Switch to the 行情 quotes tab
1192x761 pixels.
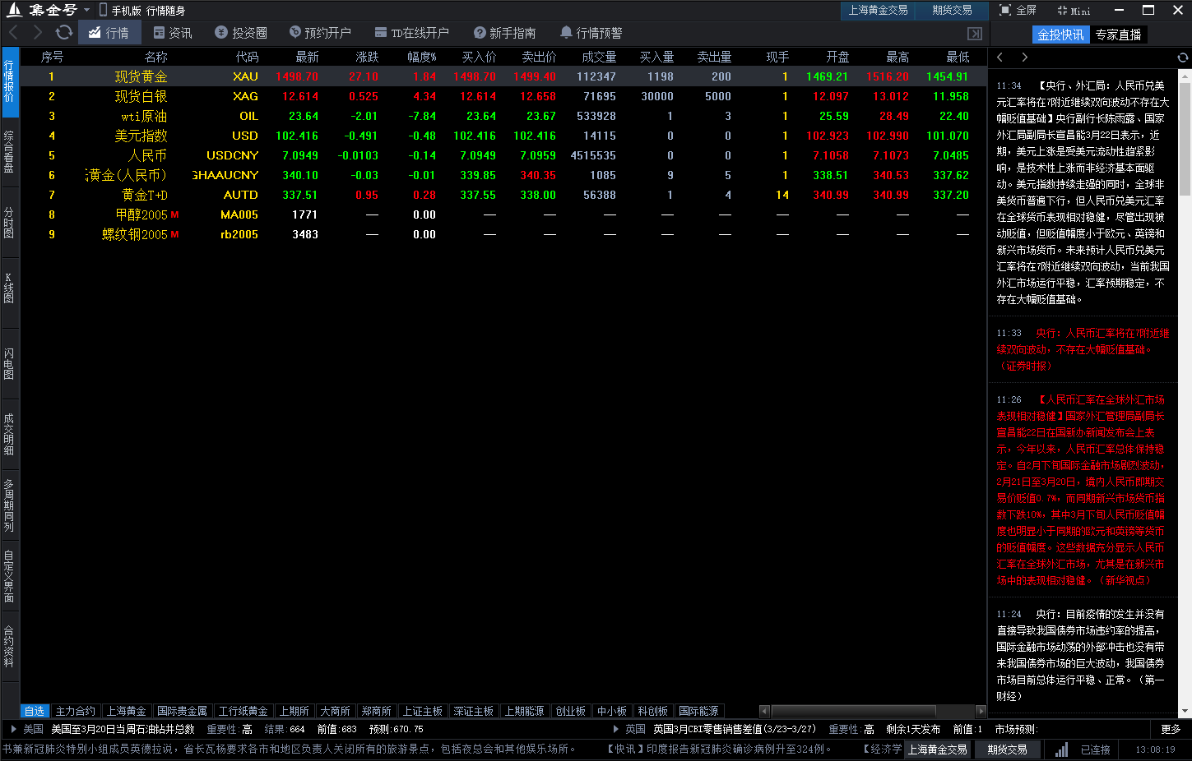click(109, 33)
